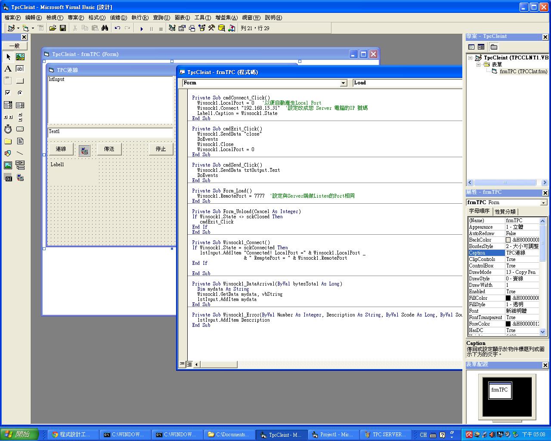
Task: Open the Form Layout window icon
Action: [x=192, y=28]
